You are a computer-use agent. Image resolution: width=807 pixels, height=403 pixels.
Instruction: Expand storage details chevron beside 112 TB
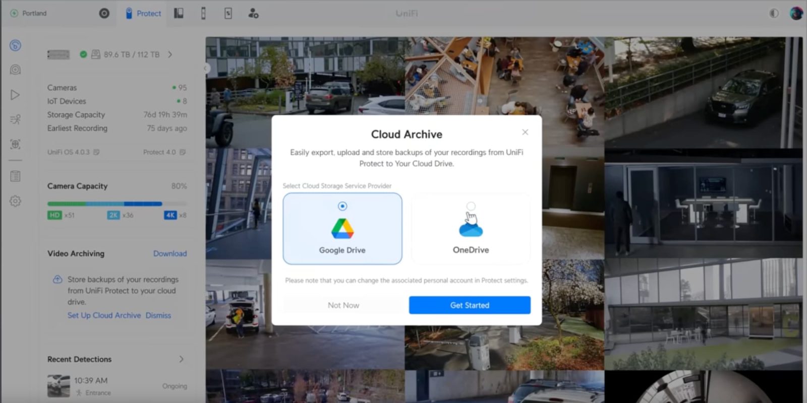[x=170, y=54]
